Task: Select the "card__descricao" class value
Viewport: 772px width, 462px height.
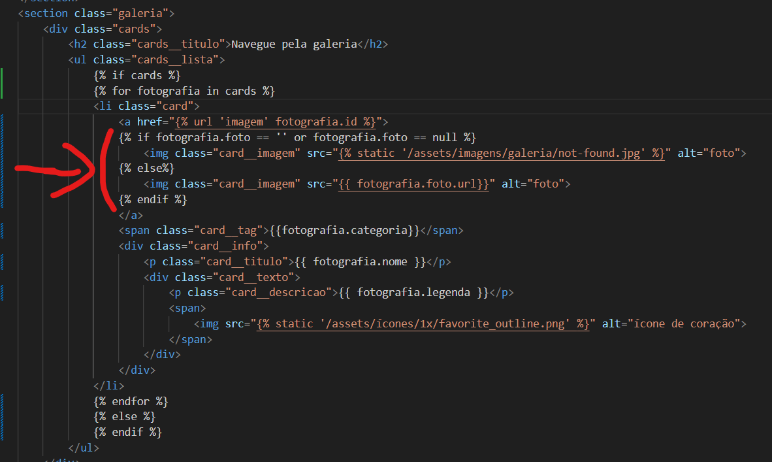Action: (x=281, y=293)
